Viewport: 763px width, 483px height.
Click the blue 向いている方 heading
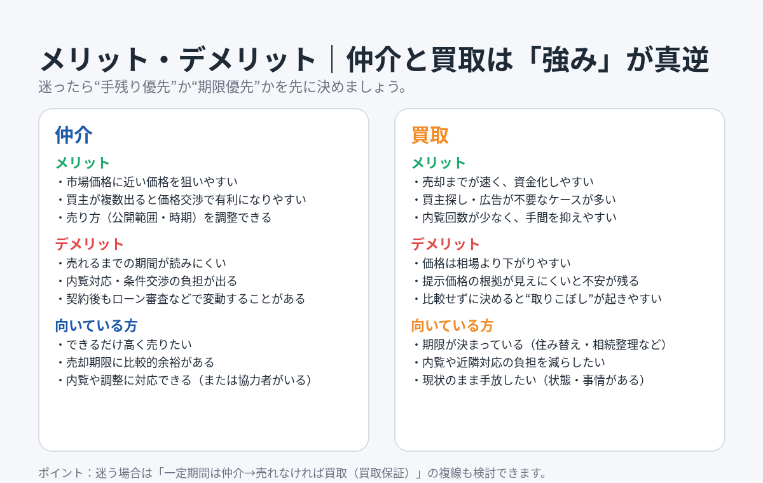[96, 325]
